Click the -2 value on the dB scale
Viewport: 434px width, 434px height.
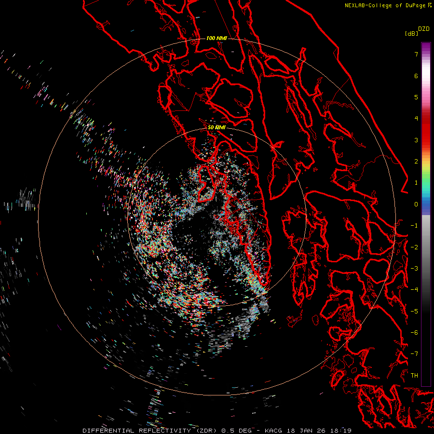[x=414, y=247]
